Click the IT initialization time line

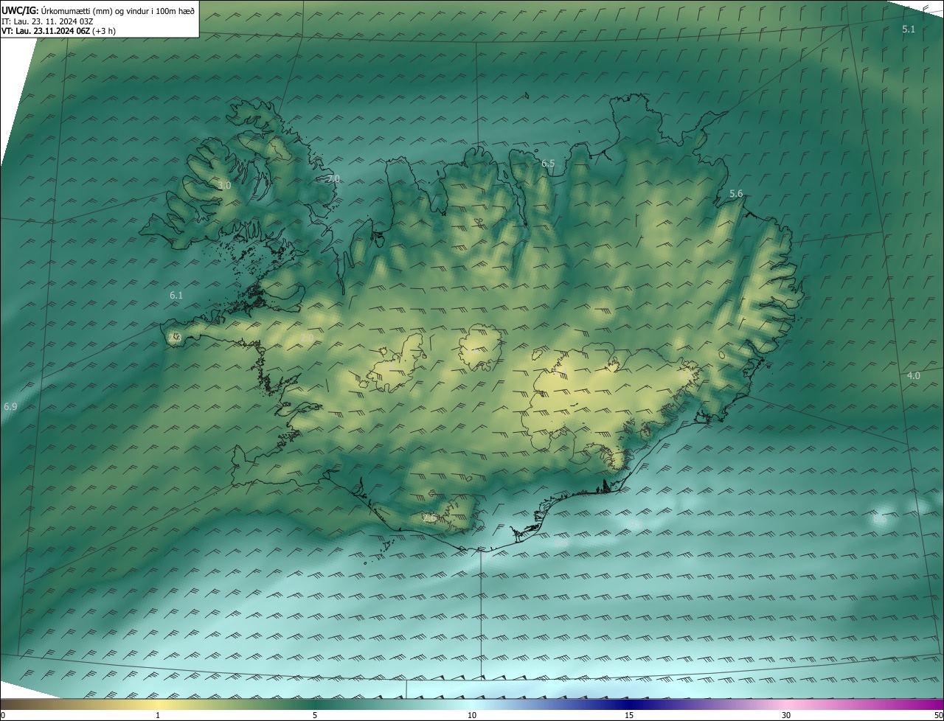46,21
